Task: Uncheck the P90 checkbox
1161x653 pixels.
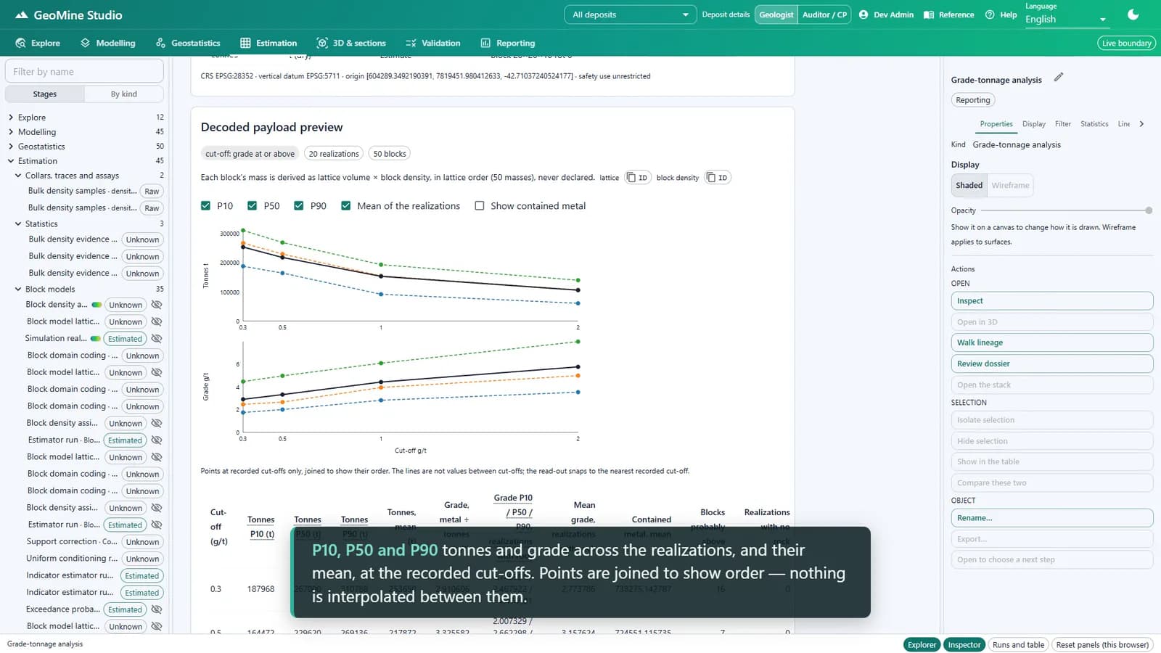Action: 299,206
